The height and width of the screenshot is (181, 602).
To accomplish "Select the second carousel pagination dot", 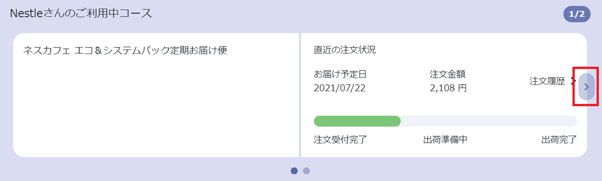I will click(x=306, y=171).
